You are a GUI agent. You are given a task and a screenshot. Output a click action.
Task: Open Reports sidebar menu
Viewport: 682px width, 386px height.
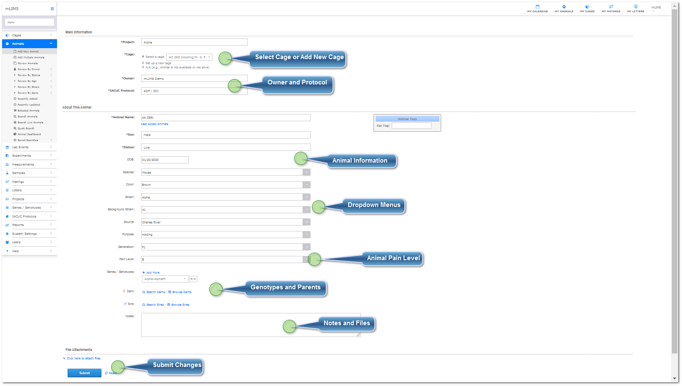pyautogui.click(x=30, y=225)
